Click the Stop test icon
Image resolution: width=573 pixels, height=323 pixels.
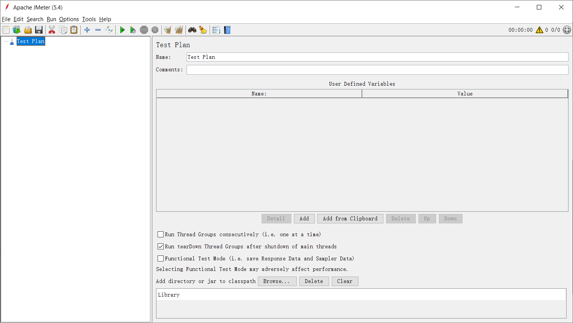[x=144, y=30]
